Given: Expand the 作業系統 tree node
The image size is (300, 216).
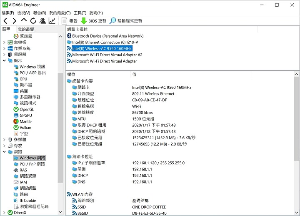Looking at the screenshot, I should 4,48.
